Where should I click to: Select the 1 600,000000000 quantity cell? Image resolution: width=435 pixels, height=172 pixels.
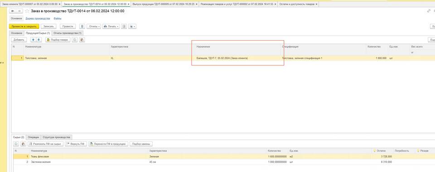(x=277, y=157)
